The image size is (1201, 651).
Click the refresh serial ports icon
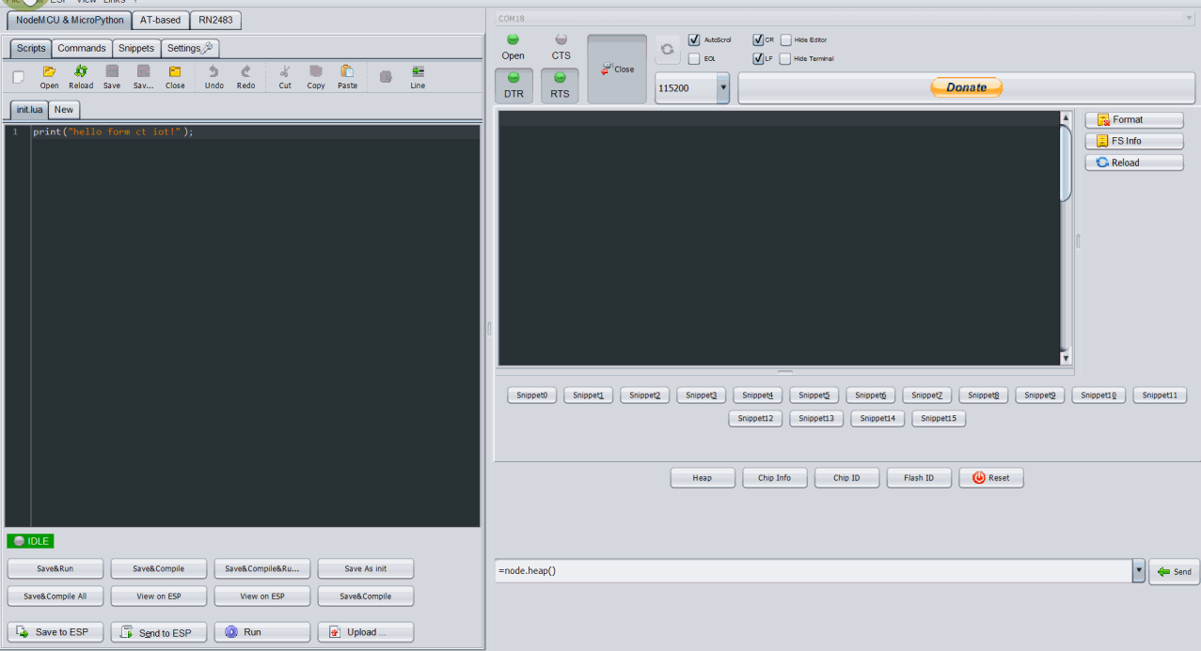coord(668,49)
